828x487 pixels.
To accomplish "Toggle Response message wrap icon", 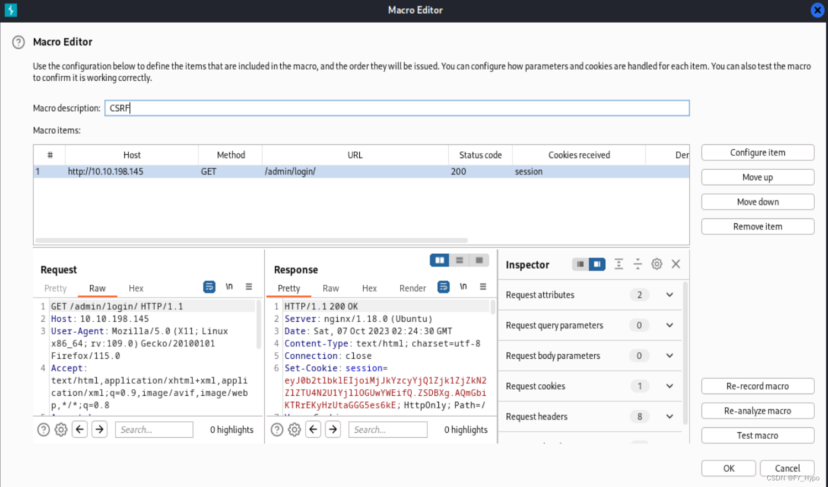I will [x=443, y=287].
